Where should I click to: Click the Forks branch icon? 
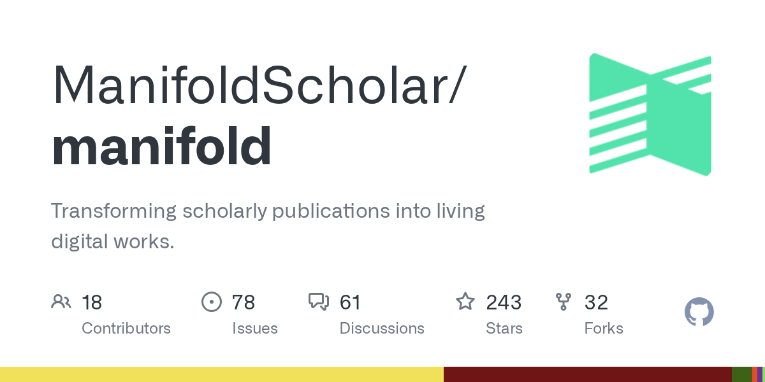coord(564,302)
